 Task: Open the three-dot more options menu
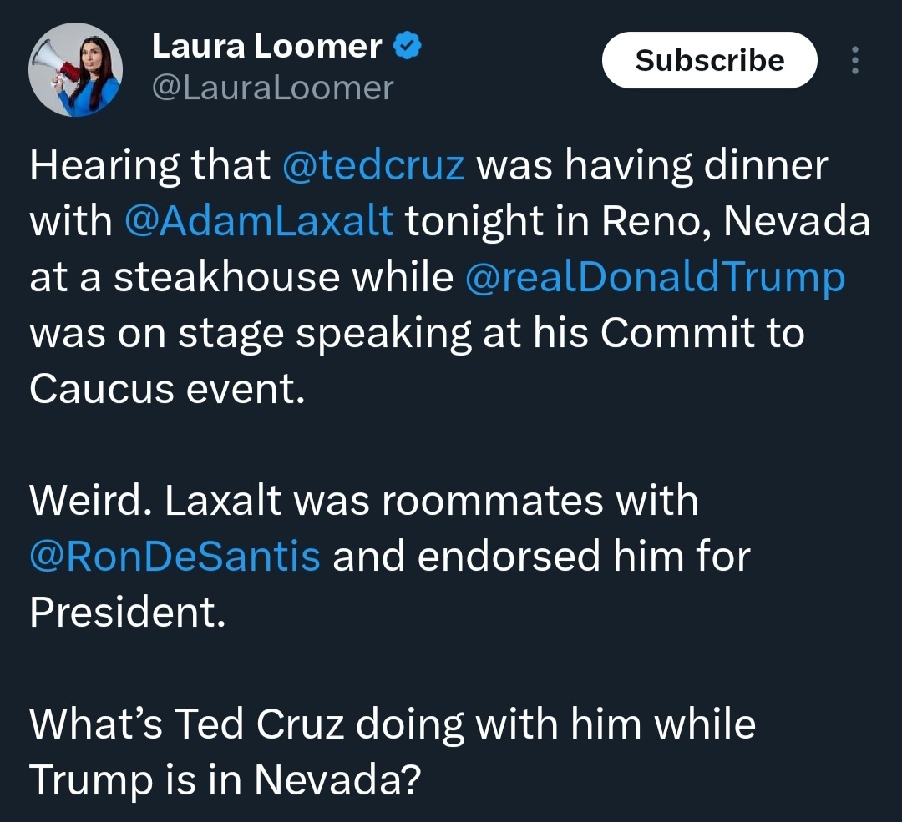[855, 60]
